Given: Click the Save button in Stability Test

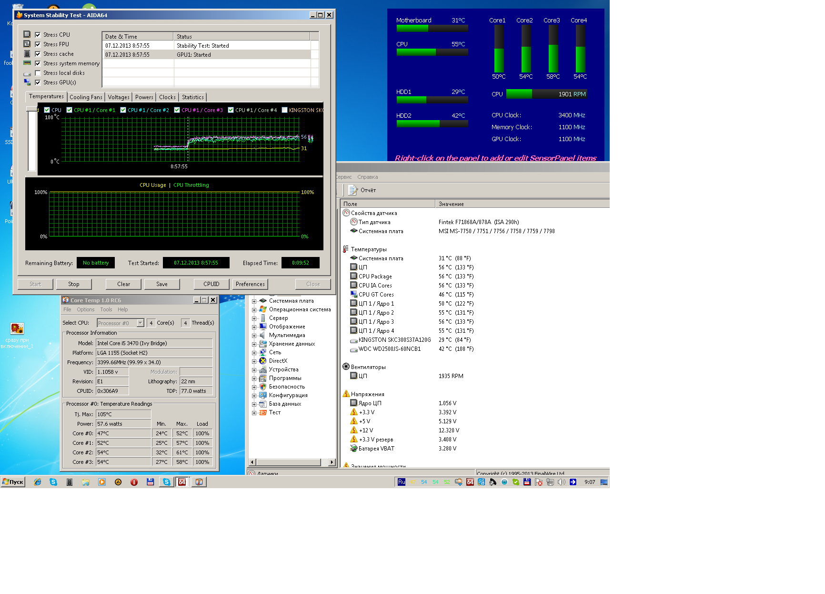Looking at the screenshot, I should [162, 284].
